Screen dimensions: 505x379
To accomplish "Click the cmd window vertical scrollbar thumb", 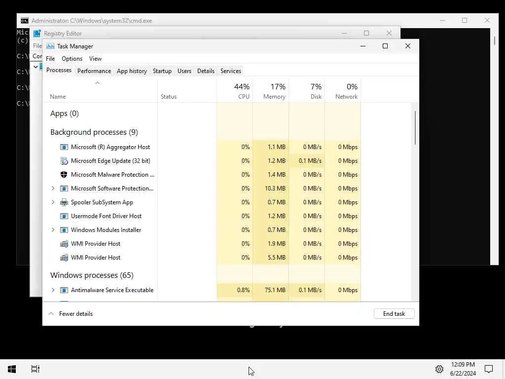I will click(494, 40).
